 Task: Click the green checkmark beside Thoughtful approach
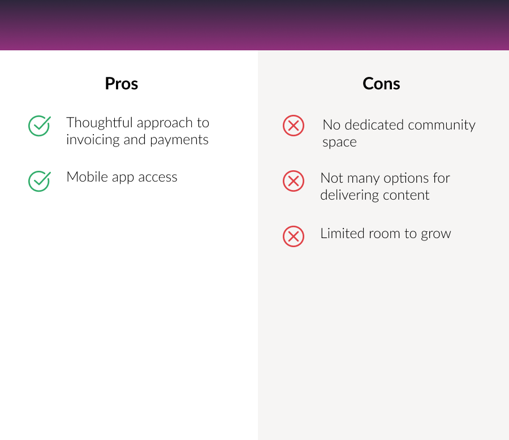[x=39, y=126]
